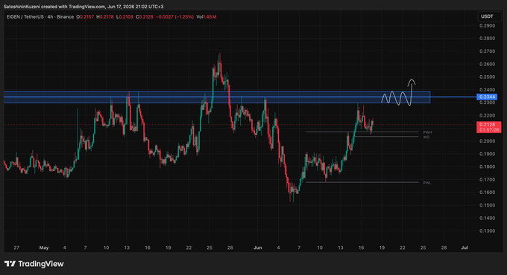The height and width of the screenshot is (275, 507).
Task: Click the 0.2500 price axis label
Action: [488, 77]
